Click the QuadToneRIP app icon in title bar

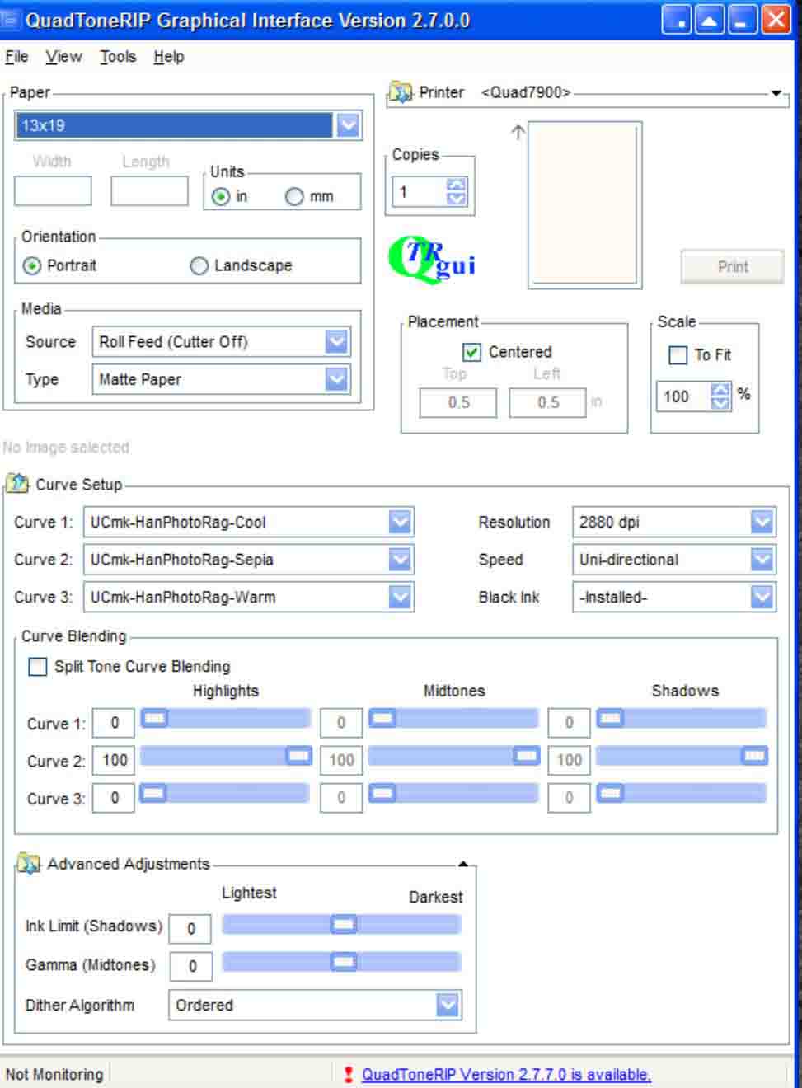coord(11,19)
